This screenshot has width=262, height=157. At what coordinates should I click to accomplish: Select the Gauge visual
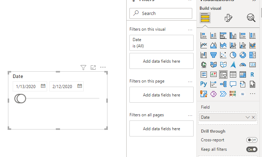pos(242,65)
